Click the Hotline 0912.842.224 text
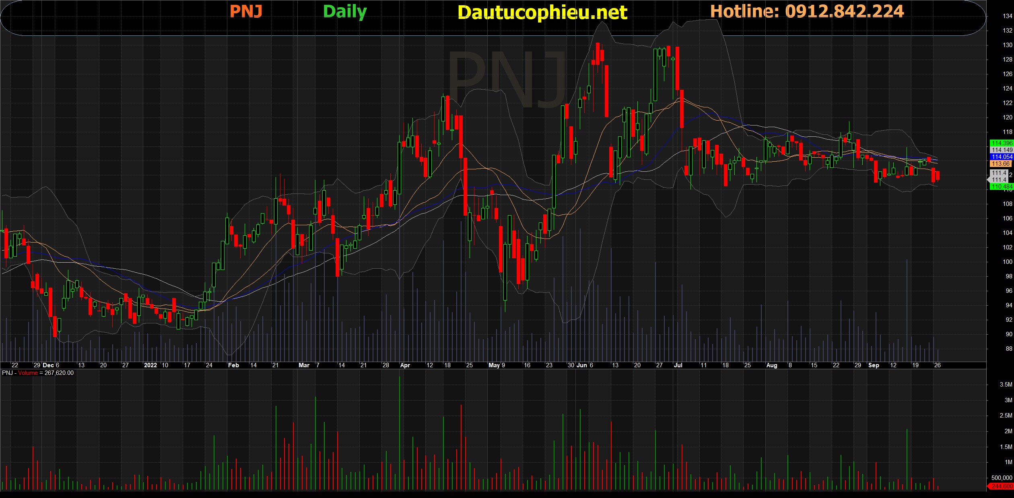 pos(807,11)
